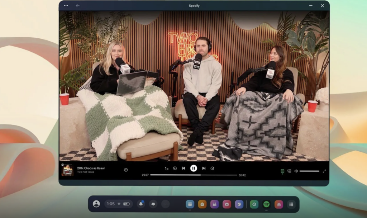
Task: Open the green Settings gear app
Action: tap(254, 204)
